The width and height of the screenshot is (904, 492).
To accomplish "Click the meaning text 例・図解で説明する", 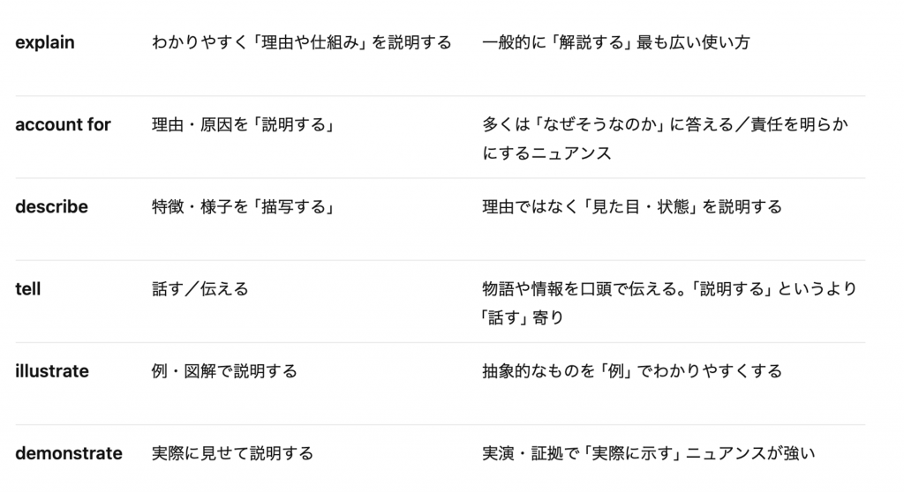I will point(224,371).
